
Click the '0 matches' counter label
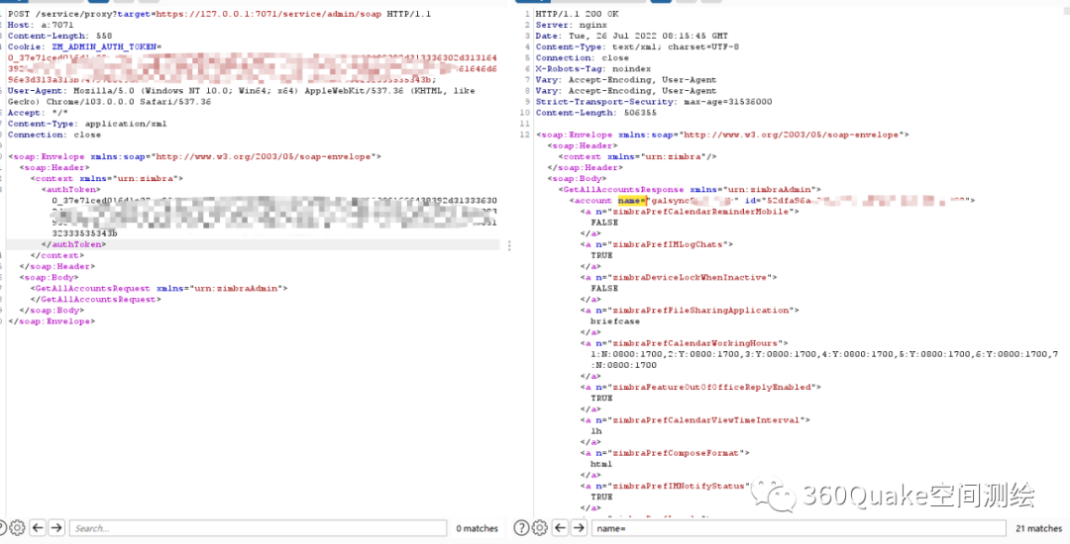478,528
